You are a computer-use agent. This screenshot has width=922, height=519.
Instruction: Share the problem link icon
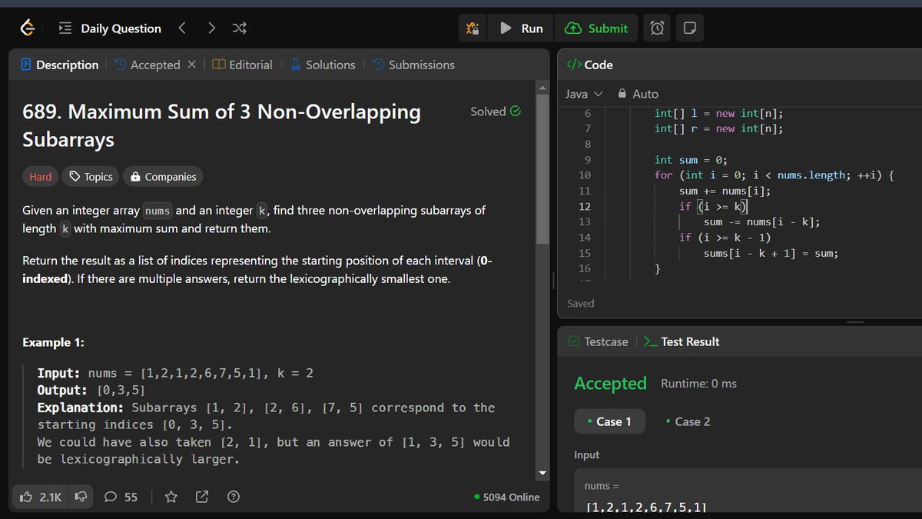pyautogui.click(x=202, y=497)
